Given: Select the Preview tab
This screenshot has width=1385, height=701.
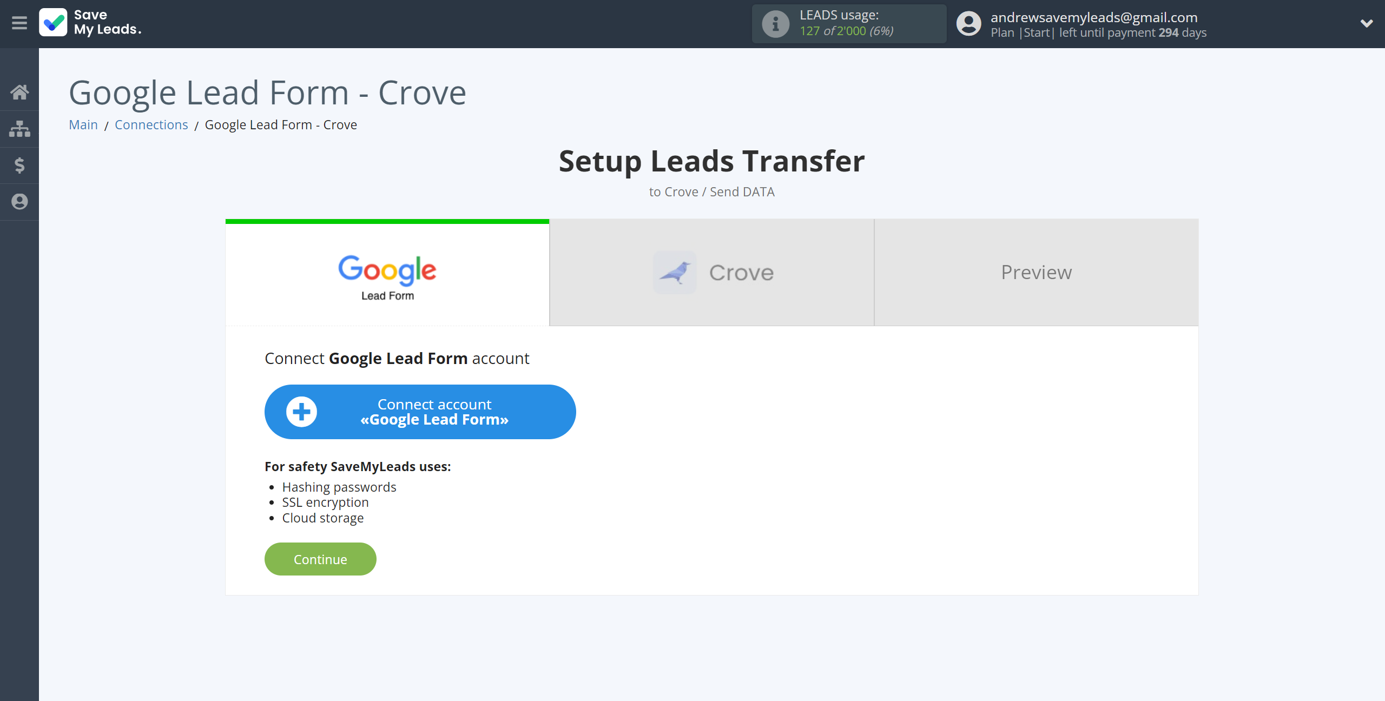Looking at the screenshot, I should click(1036, 272).
